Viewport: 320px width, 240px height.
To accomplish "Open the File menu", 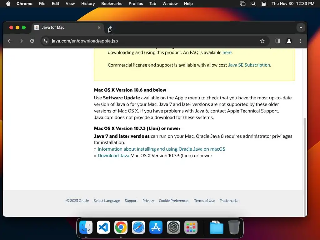I will [42, 4].
